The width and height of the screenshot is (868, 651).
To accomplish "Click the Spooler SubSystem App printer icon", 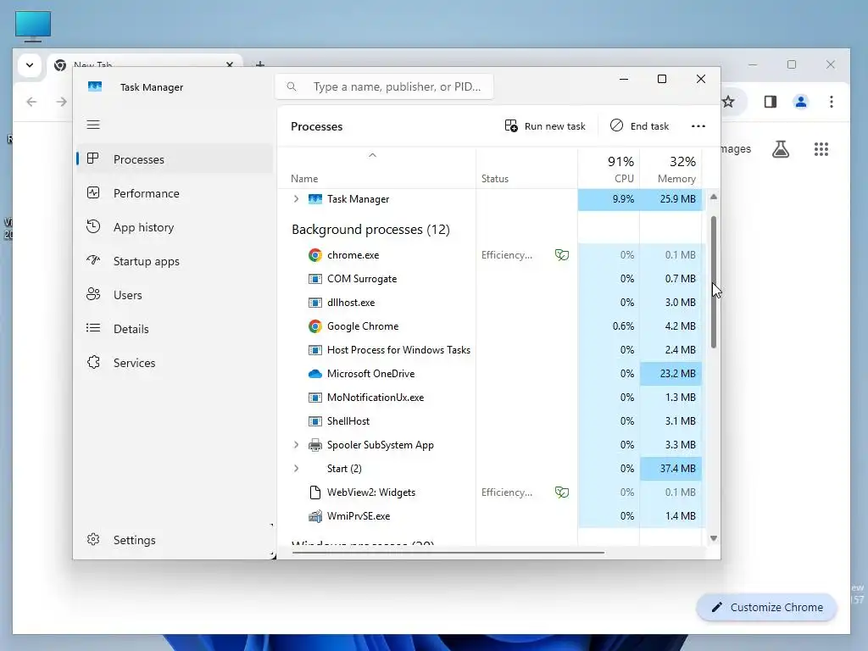I will click(315, 444).
